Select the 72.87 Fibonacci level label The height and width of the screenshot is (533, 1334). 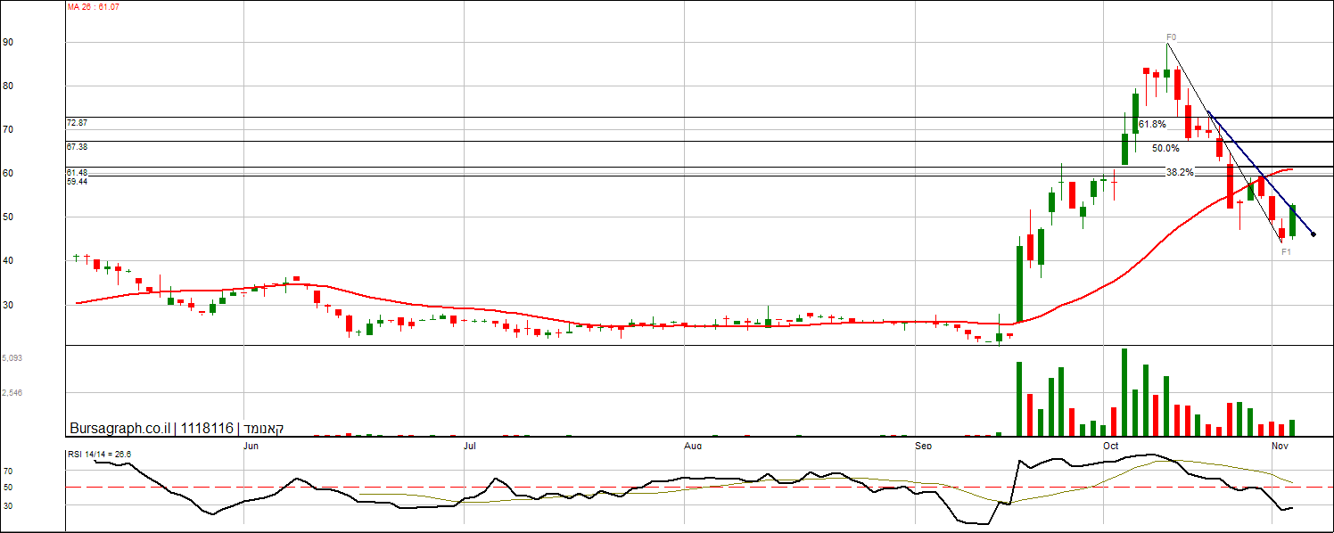[x=77, y=123]
